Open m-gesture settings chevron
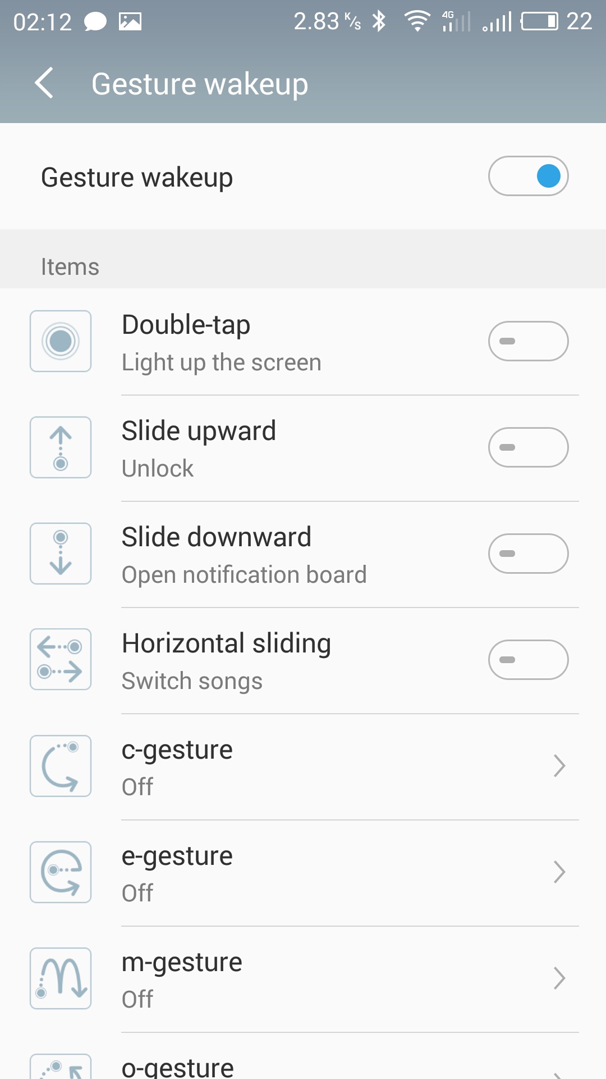 click(x=559, y=978)
